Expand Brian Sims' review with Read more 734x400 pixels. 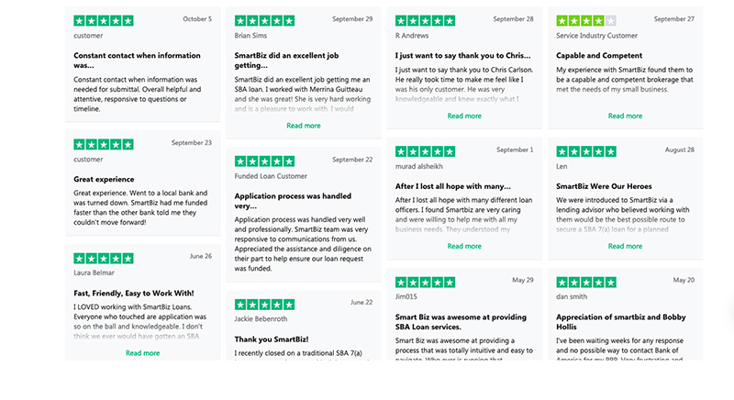click(x=304, y=126)
